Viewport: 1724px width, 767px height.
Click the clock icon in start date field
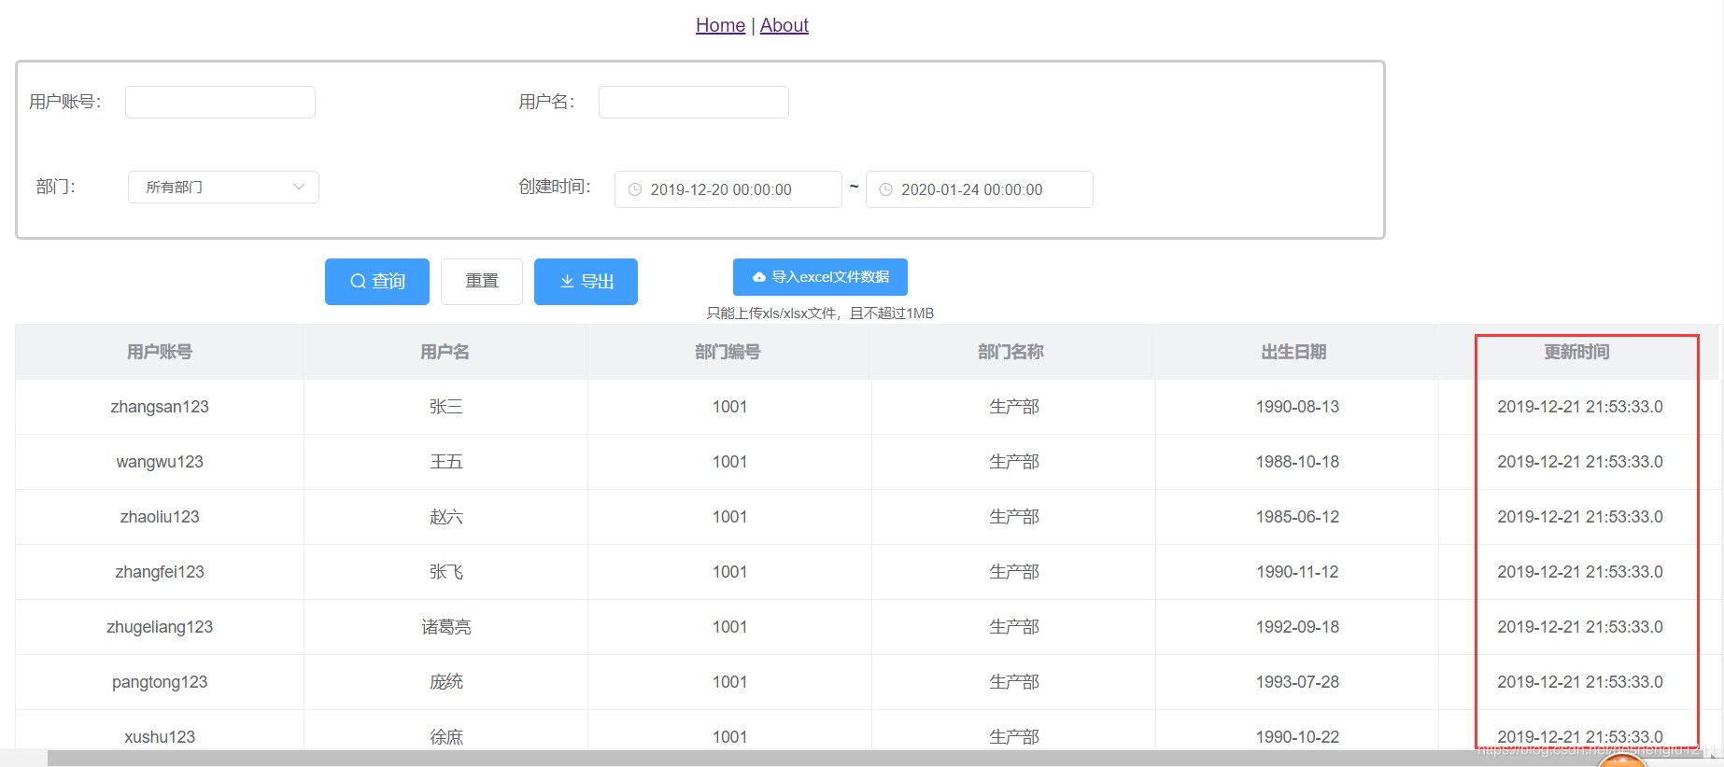click(635, 189)
